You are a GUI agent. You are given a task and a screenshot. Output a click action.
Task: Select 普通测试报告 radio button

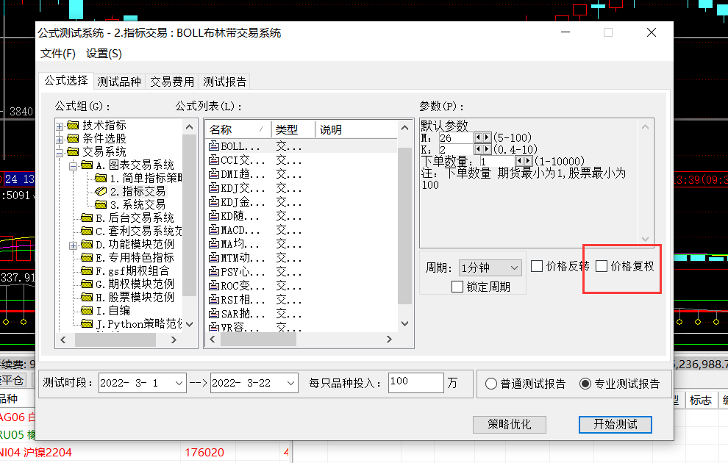coord(491,384)
